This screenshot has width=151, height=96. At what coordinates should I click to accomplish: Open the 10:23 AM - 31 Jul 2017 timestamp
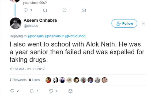pos(27,69)
